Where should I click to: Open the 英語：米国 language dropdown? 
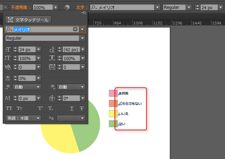point(38,118)
